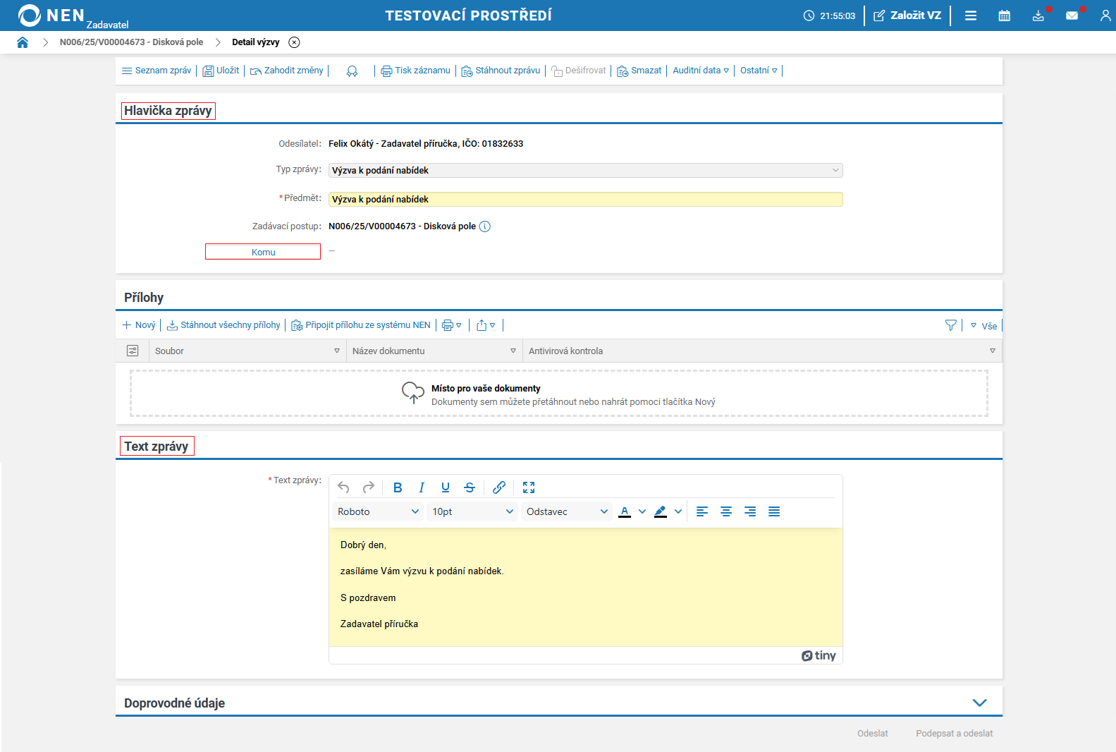Click the fullscreen icon in text editor
The height and width of the screenshot is (752, 1116).
coord(529,487)
